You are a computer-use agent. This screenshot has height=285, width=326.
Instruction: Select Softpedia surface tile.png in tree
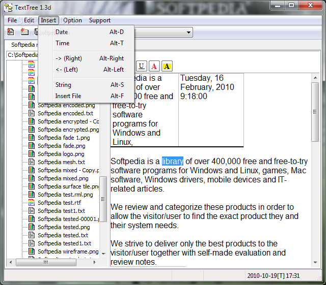click(x=68, y=186)
